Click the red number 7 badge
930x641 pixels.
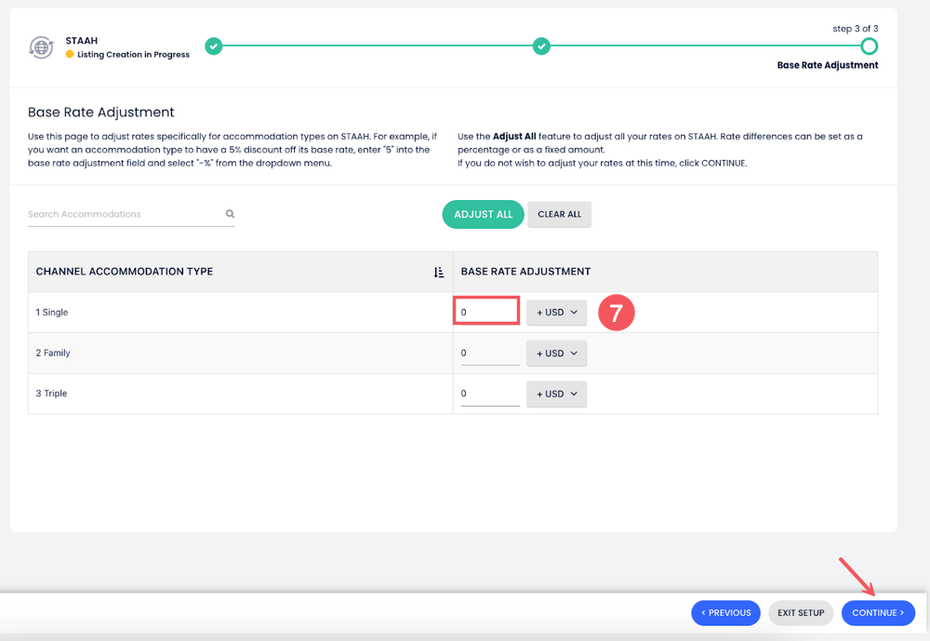point(616,313)
